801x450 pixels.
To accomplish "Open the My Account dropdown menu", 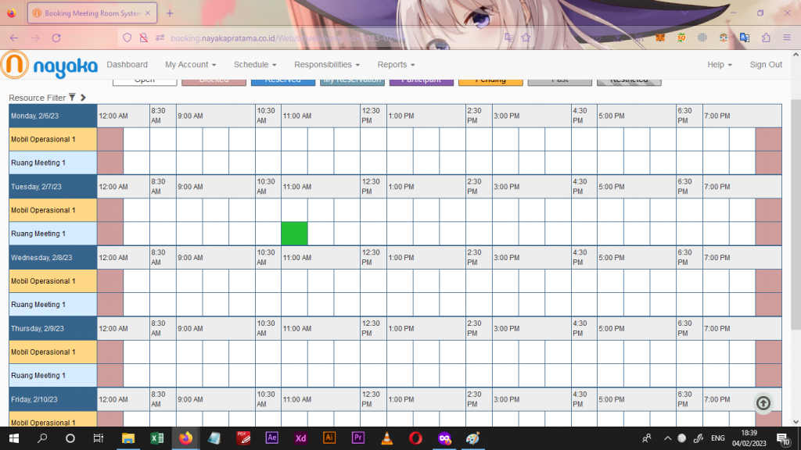I will [x=190, y=65].
